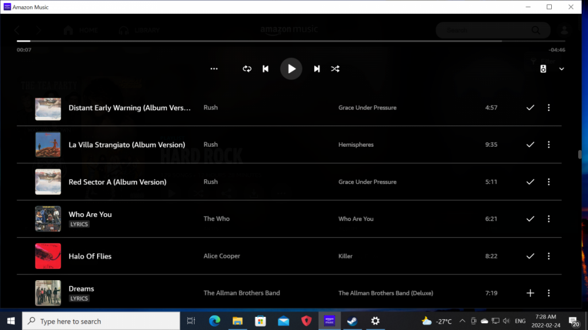
Task: Seek along the track progress bar
Action: tap(291, 41)
